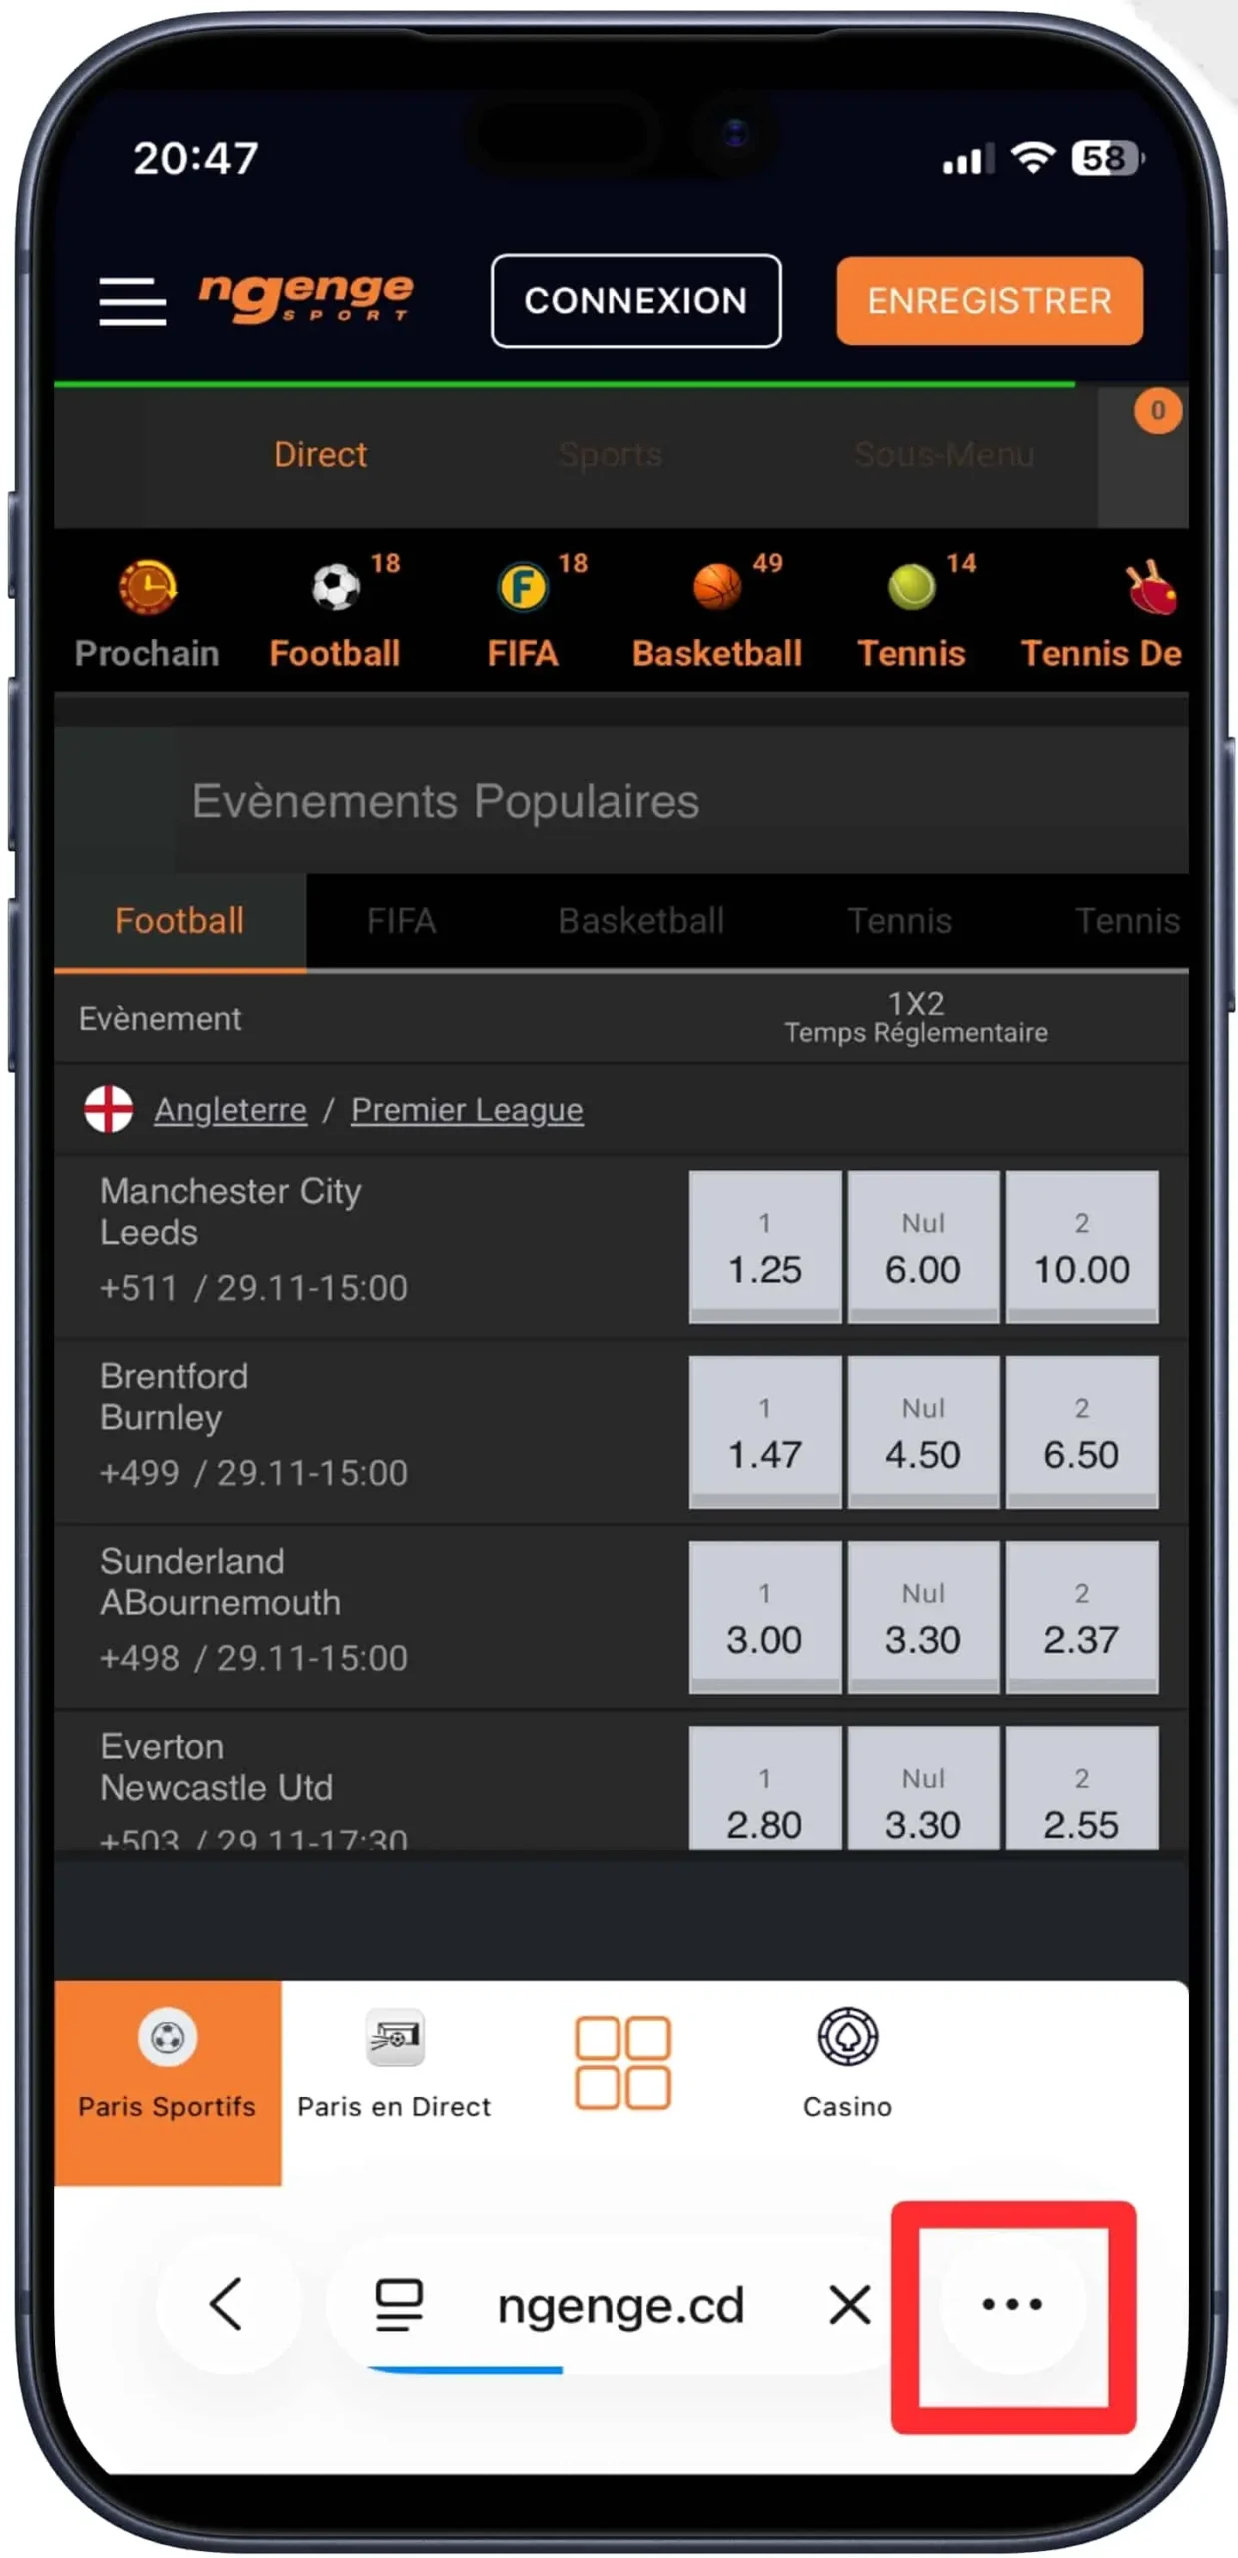Open the Premier League link
The width and height of the screenshot is (1238, 2558).
pos(466,1109)
